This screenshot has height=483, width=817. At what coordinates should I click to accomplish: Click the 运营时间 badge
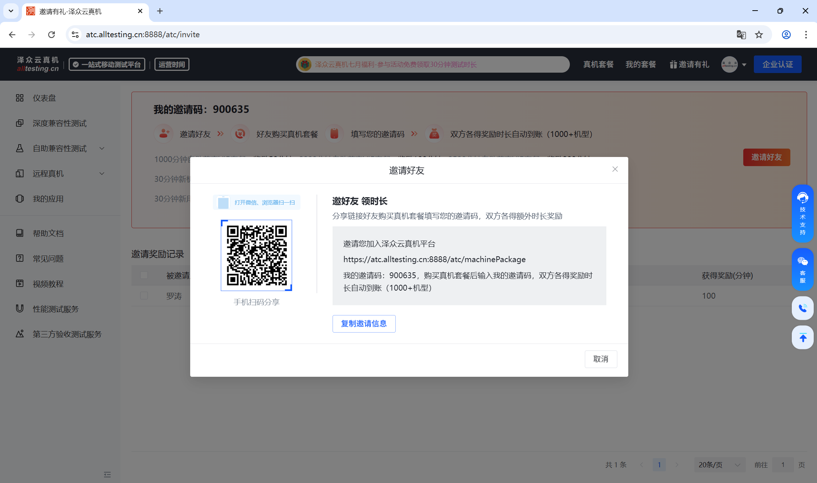pyautogui.click(x=172, y=64)
